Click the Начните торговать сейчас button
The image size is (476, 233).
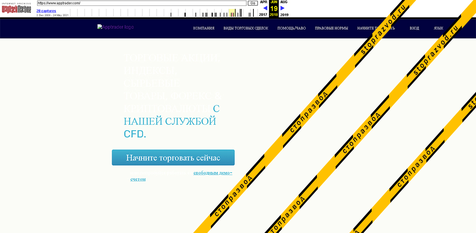[x=173, y=158]
